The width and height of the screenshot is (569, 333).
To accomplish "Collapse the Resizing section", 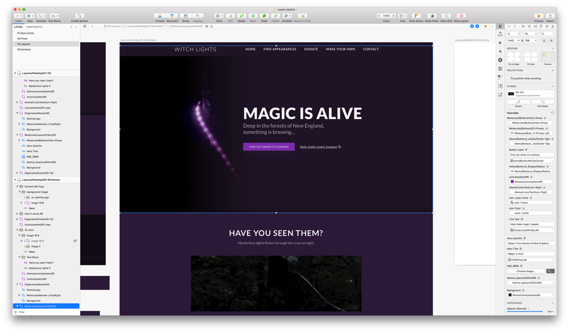I will (552, 48).
